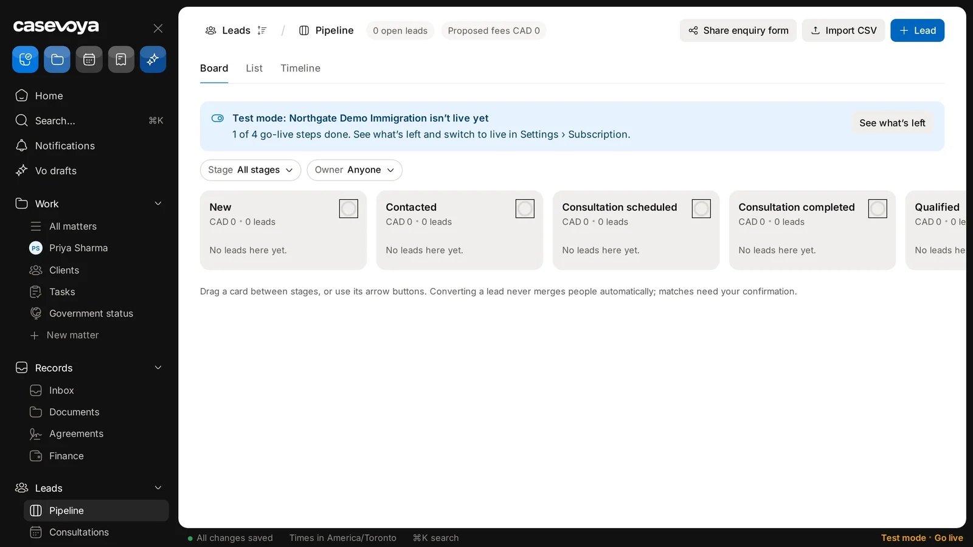
Task: Click the test mode toggle icon in banner
Action: (218, 119)
